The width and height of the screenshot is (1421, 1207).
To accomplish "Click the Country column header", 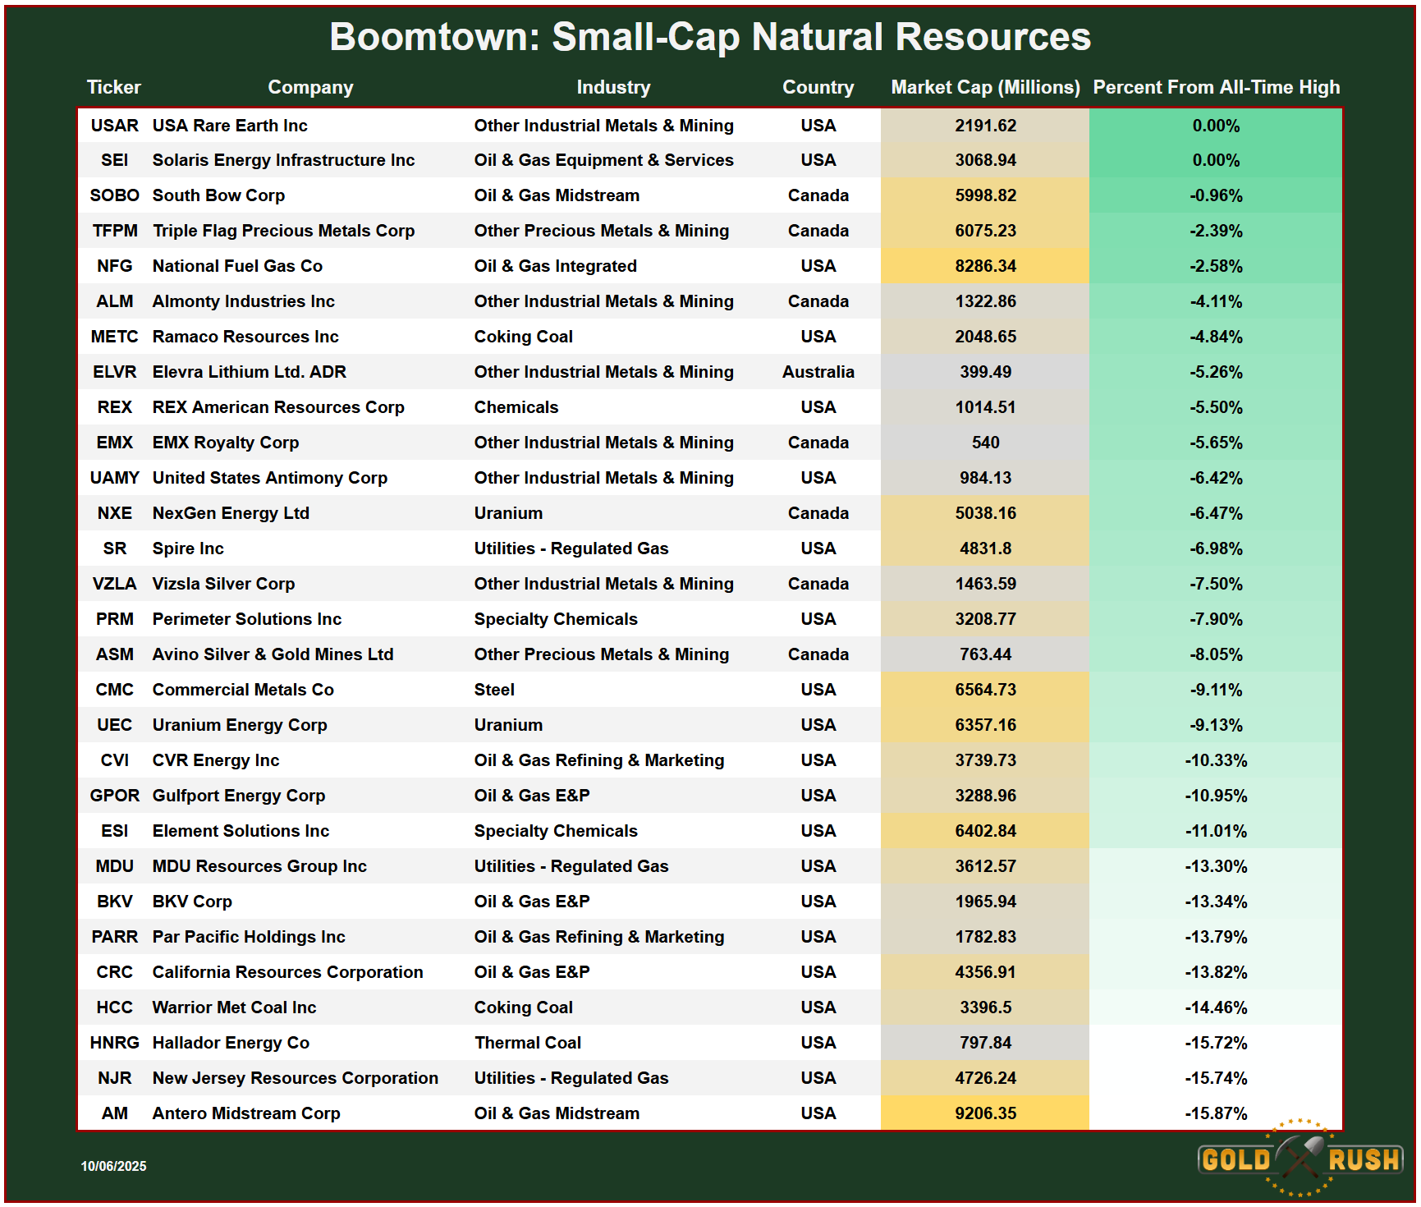I will [818, 87].
